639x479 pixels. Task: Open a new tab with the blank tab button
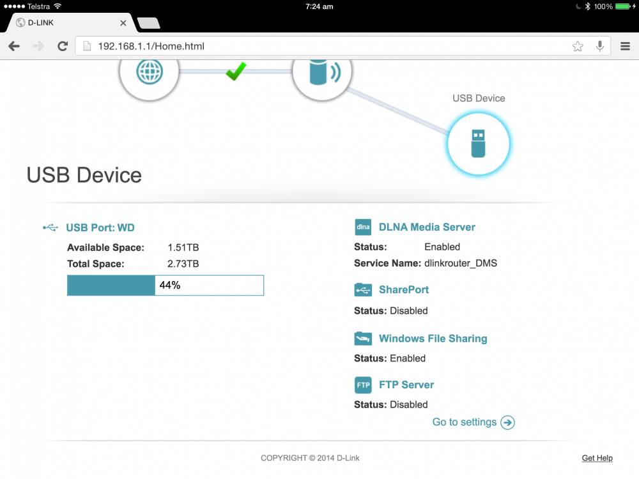[149, 23]
